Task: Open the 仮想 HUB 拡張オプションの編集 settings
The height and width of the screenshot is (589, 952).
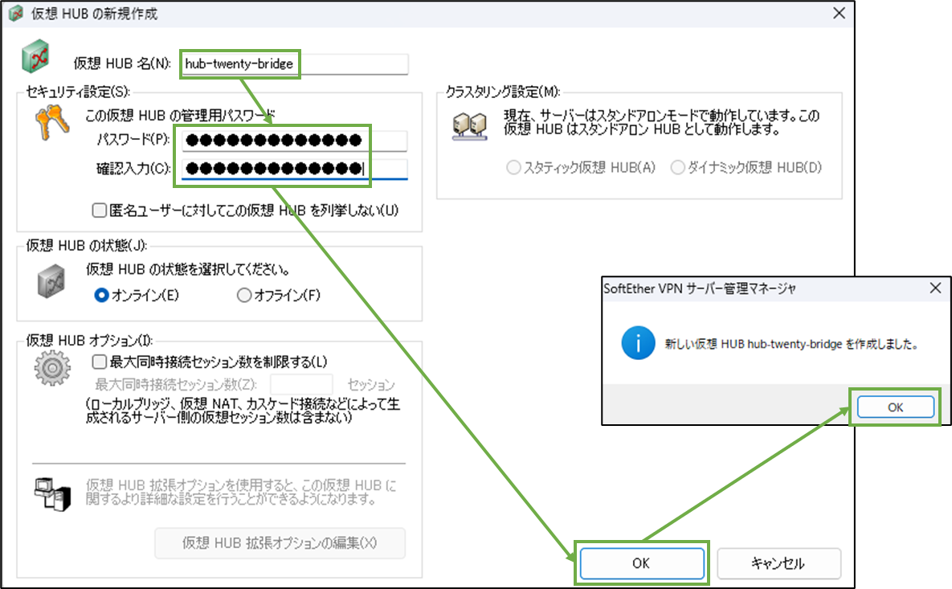Action: click(x=280, y=543)
